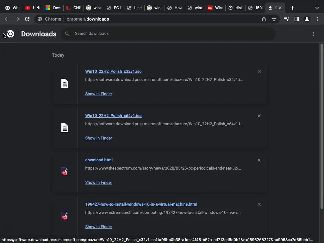Viewport: 324px width, 243px height.
Task: Open Chrome's three-dot main menu
Action: (317, 19)
